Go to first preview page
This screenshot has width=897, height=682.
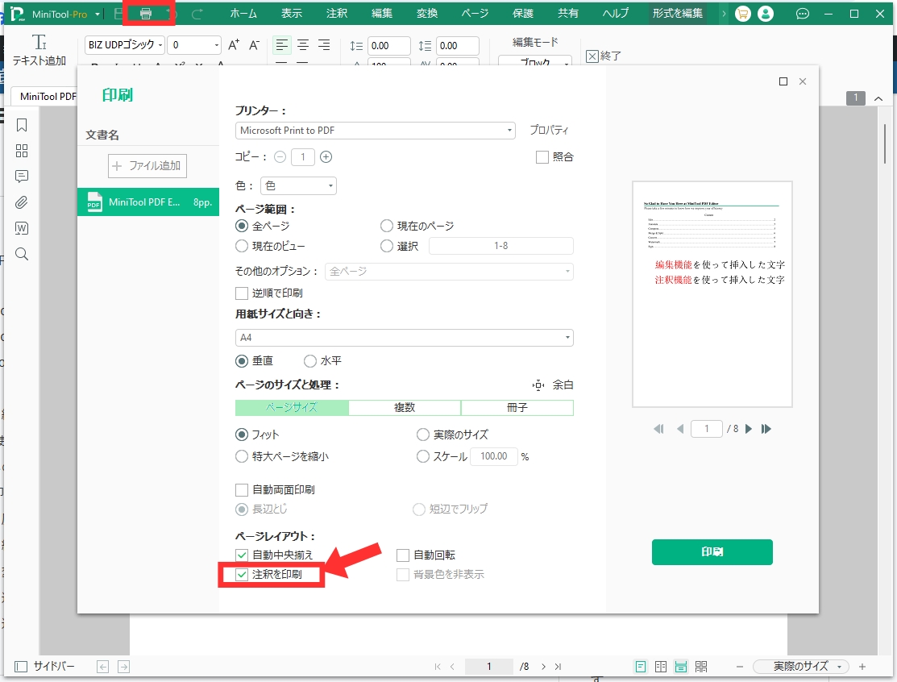(x=658, y=429)
